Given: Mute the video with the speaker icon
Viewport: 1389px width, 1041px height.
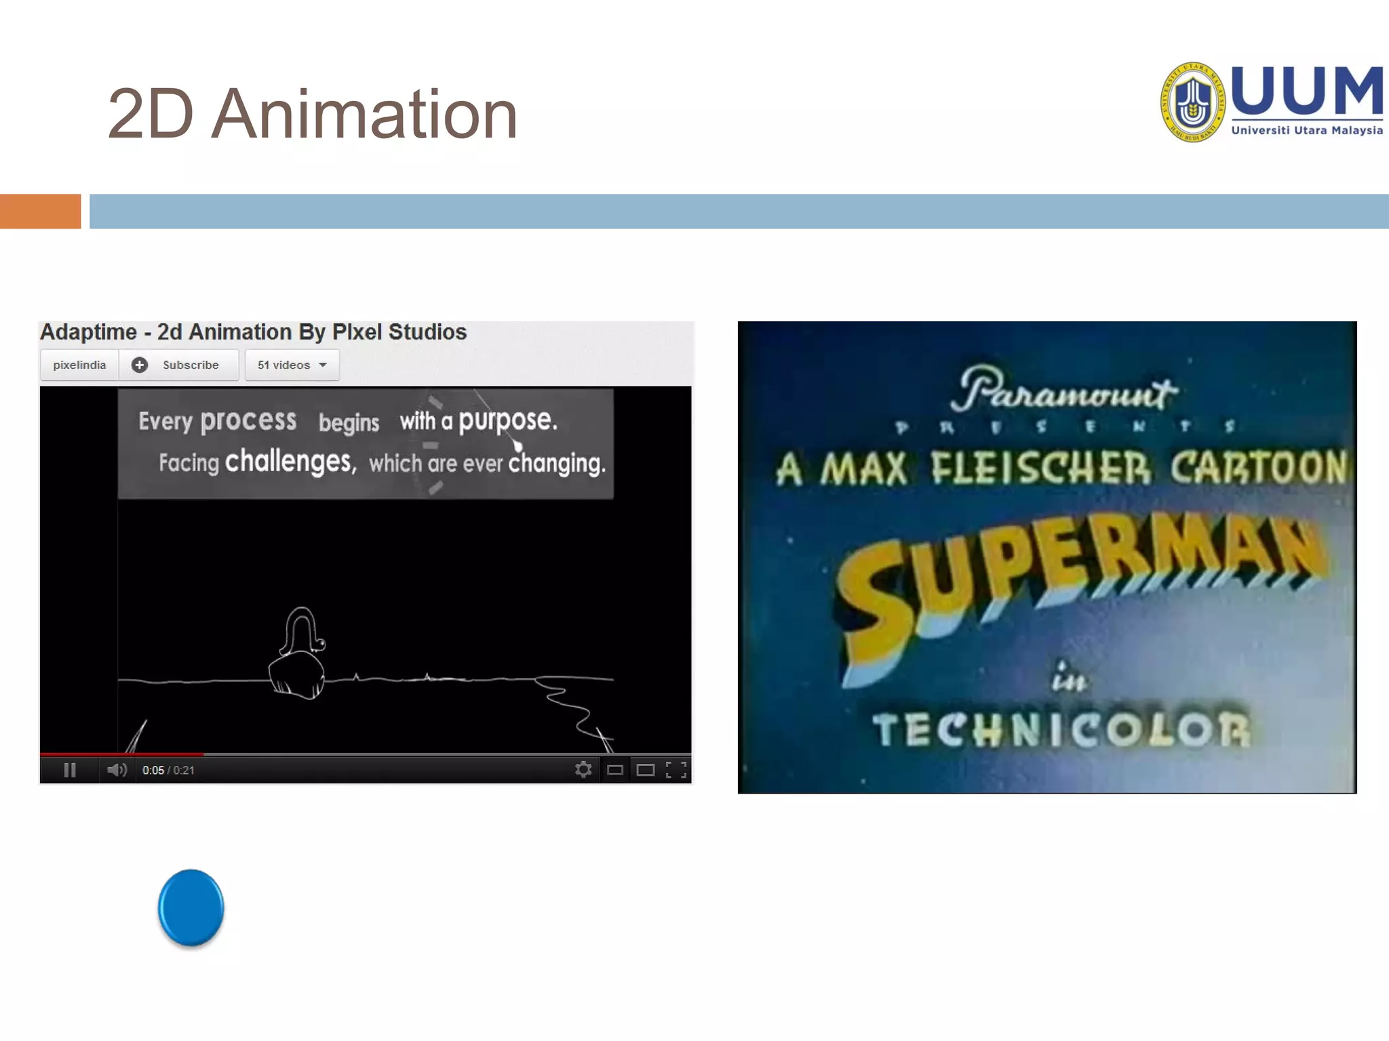Looking at the screenshot, I should pyautogui.click(x=117, y=770).
